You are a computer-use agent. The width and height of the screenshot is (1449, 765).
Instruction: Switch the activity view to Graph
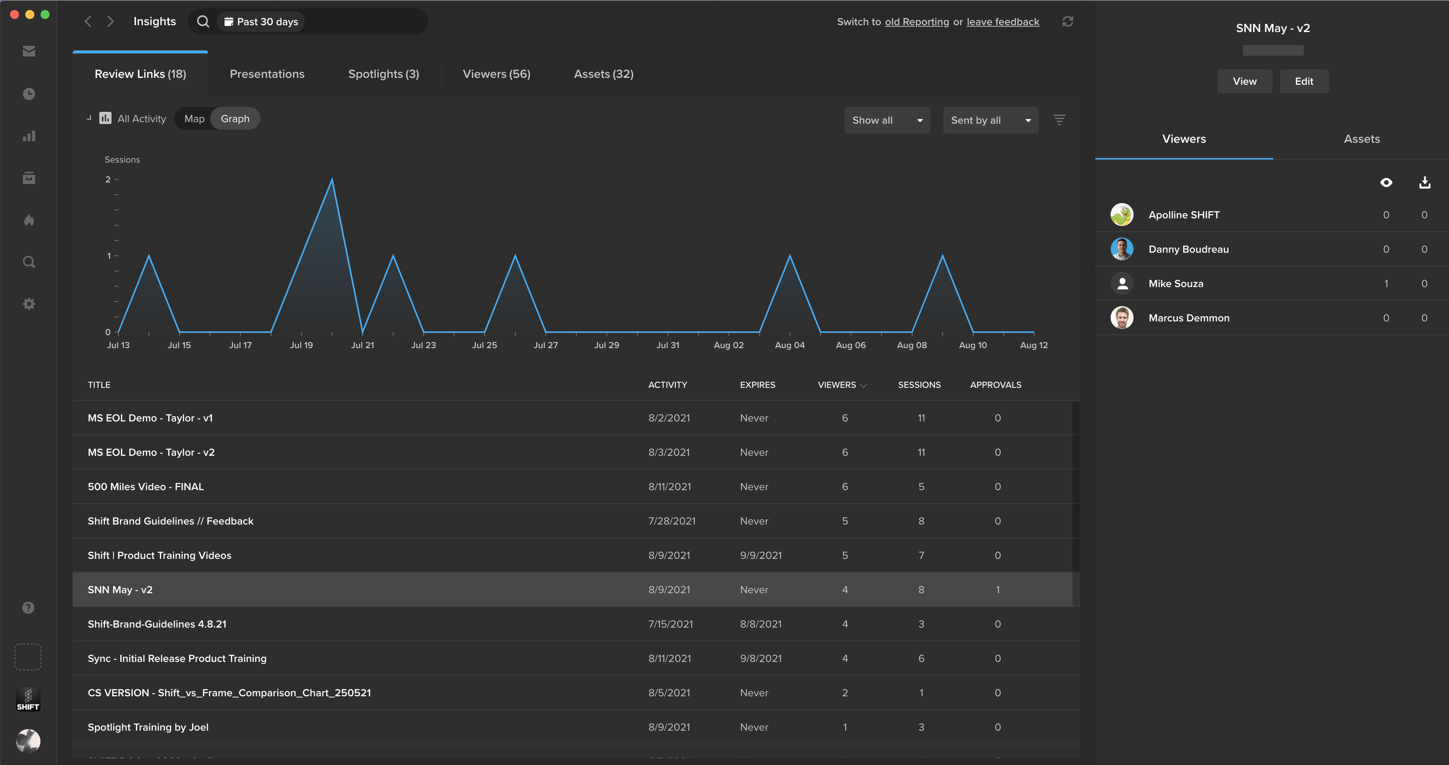point(235,119)
